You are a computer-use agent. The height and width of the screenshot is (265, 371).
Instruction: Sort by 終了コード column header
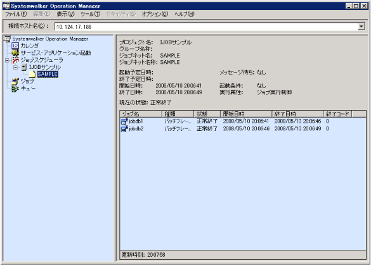pos(337,114)
